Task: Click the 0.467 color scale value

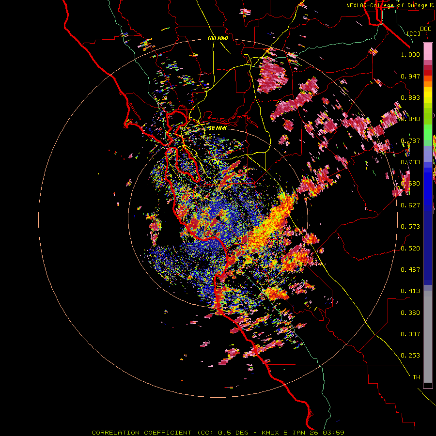Action: tap(410, 270)
